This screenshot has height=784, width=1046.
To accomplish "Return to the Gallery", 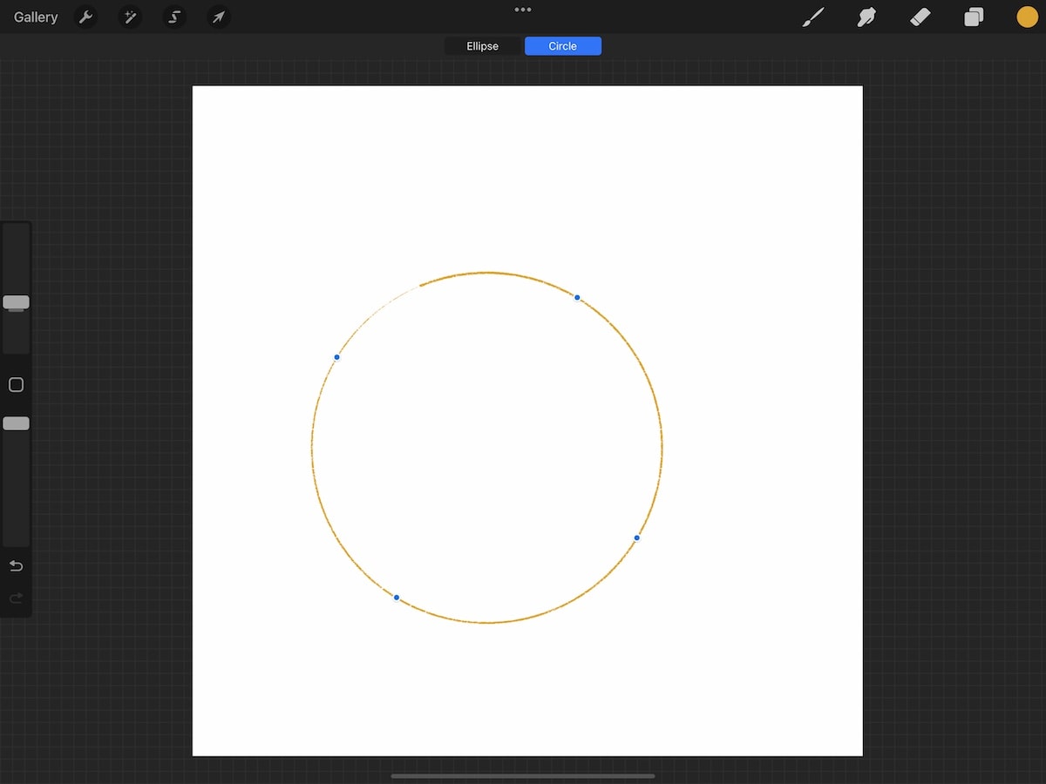I will (35, 17).
